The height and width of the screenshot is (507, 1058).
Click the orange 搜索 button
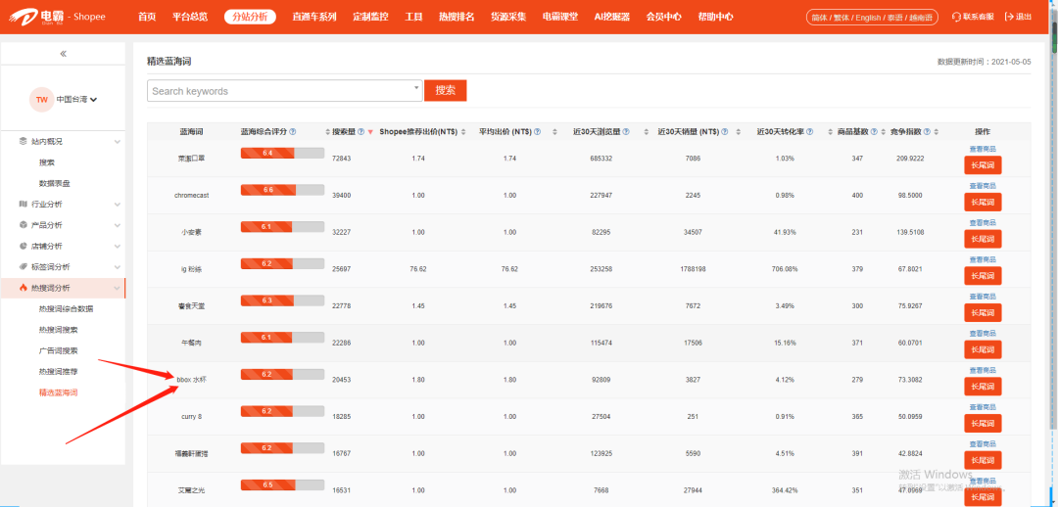(445, 90)
